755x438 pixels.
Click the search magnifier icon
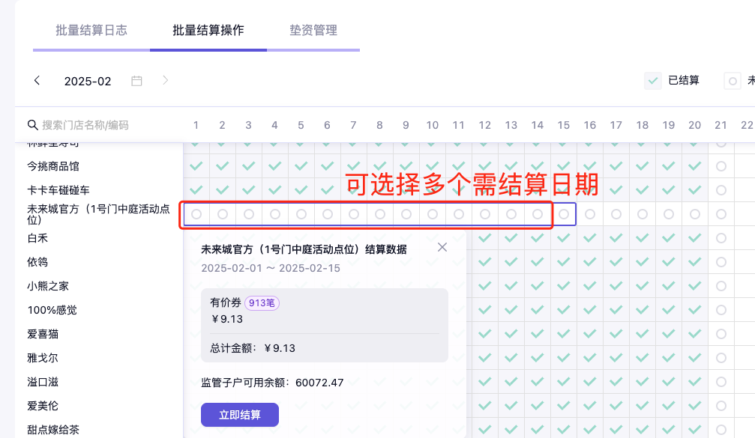coord(33,125)
